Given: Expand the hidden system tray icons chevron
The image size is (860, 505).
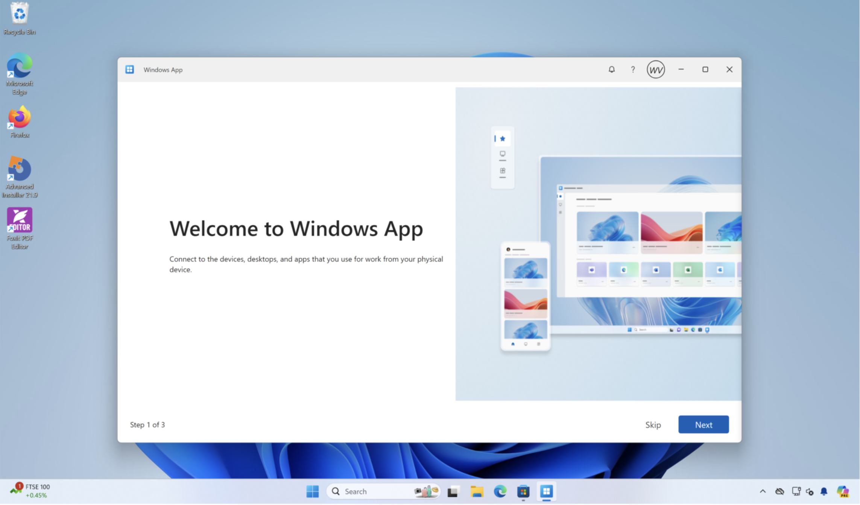Looking at the screenshot, I should pos(763,491).
